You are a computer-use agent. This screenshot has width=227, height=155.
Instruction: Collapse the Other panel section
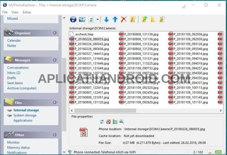[54, 135]
